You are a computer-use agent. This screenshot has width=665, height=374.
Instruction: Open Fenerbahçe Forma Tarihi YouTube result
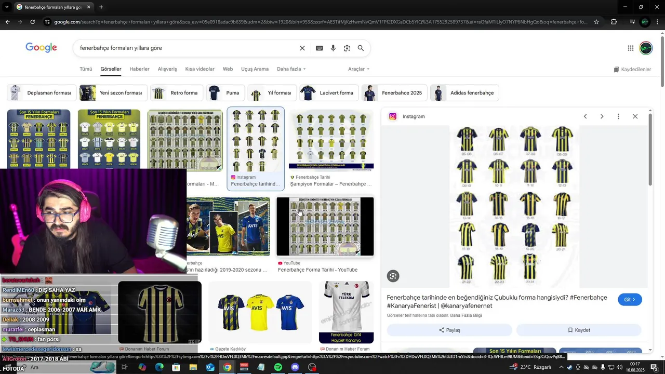(x=325, y=226)
